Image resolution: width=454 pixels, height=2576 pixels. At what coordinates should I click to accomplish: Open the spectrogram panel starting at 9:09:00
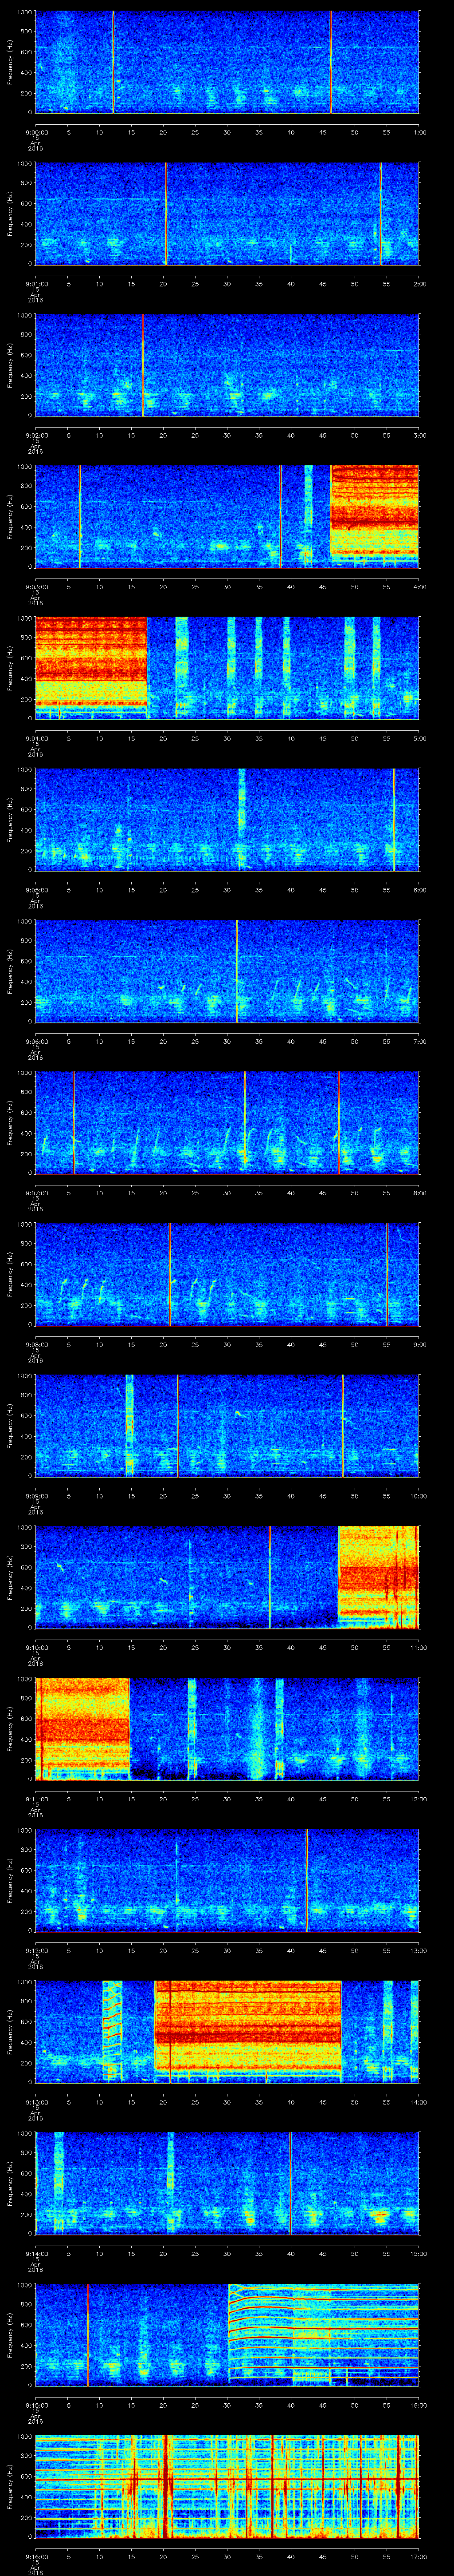point(227,1427)
